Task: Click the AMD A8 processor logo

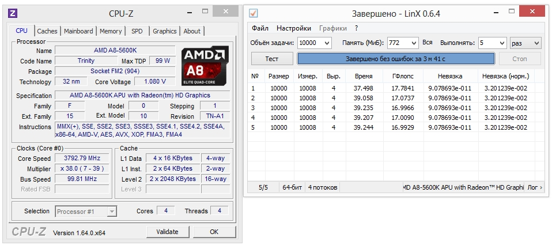Action: coord(205,66)
